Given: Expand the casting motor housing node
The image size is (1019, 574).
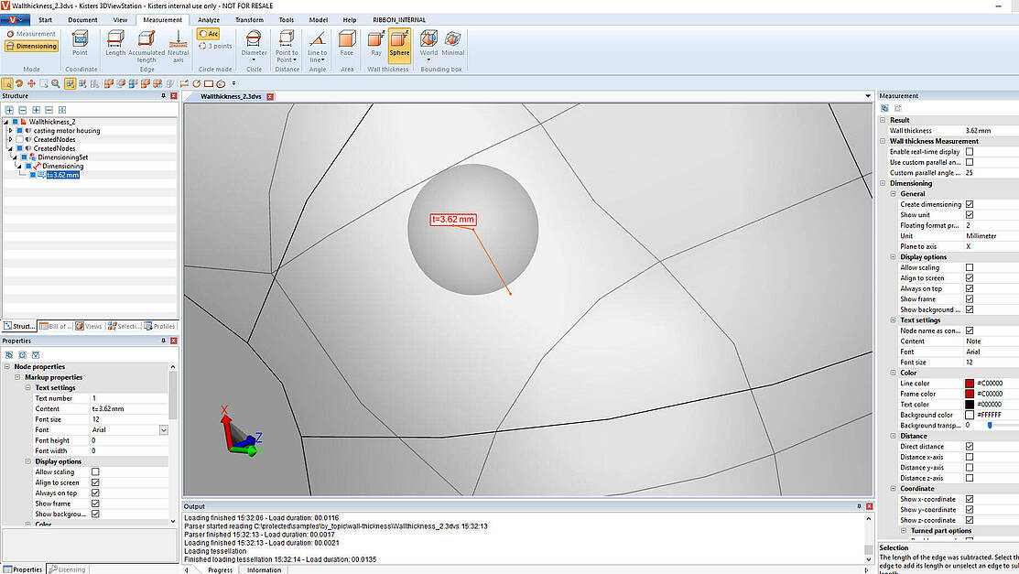Looking at the screenshot, I should (x=10, y=131).
